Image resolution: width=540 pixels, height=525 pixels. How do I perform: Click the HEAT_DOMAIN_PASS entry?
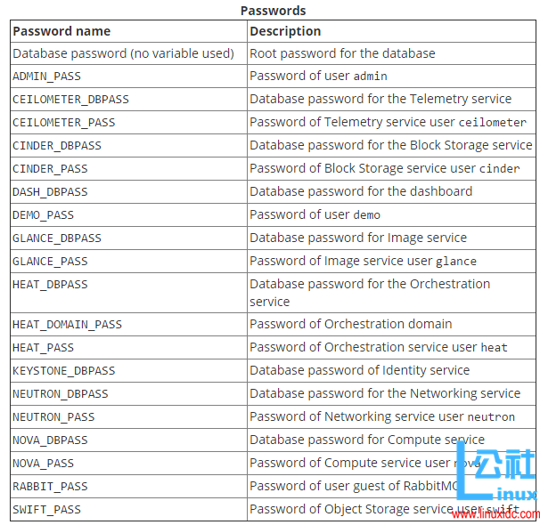pyautogui.click(x=67, y=325)
